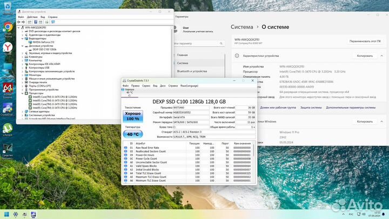The height and width of the screenshot is (219, 389).
Task: Expand the Мониторы tree node
Action: tap(22, 75)
